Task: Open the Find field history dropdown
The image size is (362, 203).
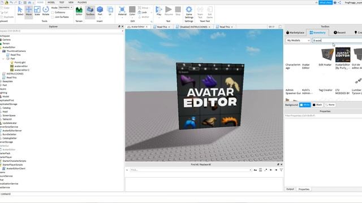Action: [x=251, y=170]
